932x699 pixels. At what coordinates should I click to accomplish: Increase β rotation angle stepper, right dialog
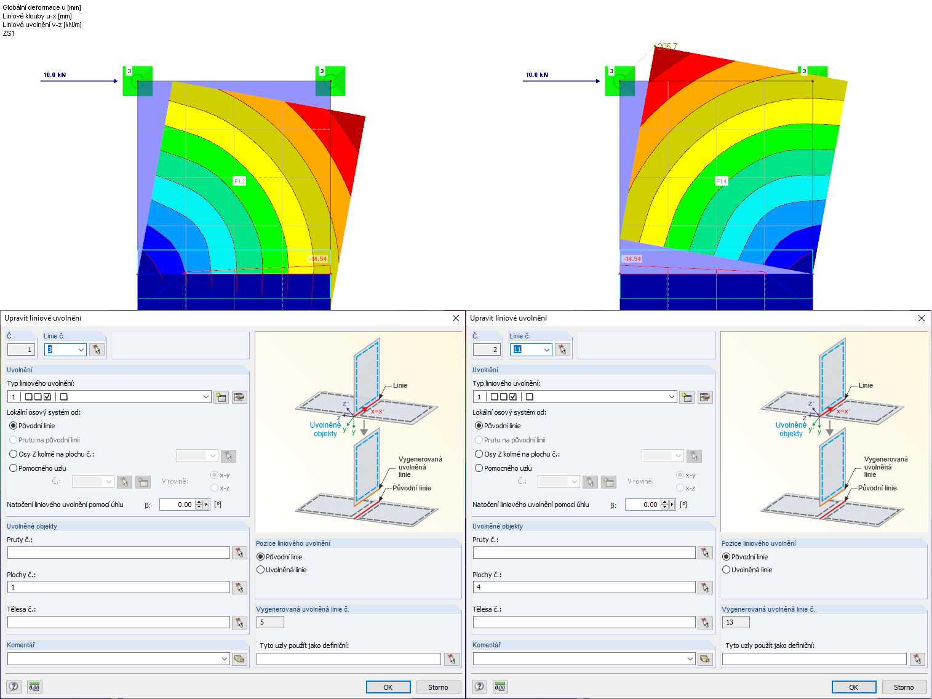664,502
